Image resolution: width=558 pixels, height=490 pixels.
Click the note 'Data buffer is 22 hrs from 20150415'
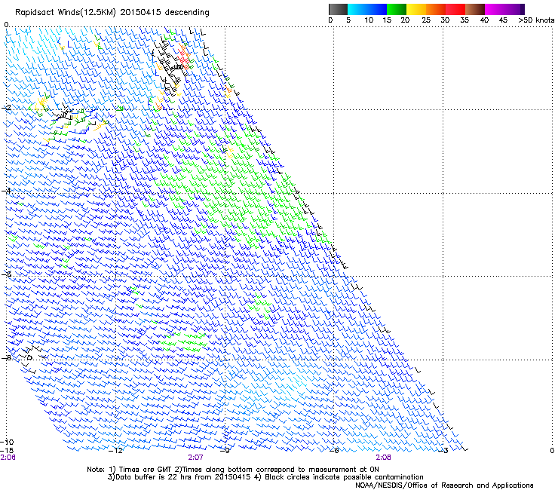click(182, 477)
